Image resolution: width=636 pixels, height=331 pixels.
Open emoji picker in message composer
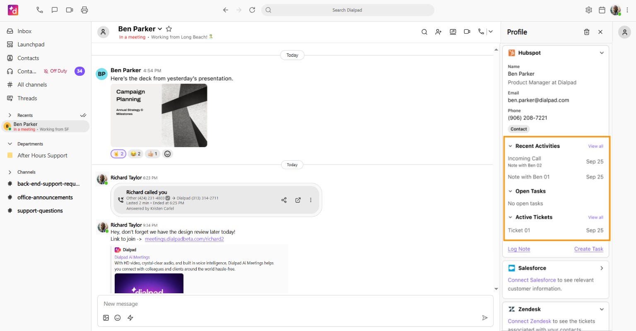click(x=118, y=318)
